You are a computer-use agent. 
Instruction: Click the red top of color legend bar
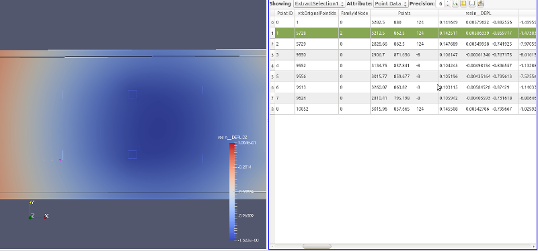click(232, 146)
